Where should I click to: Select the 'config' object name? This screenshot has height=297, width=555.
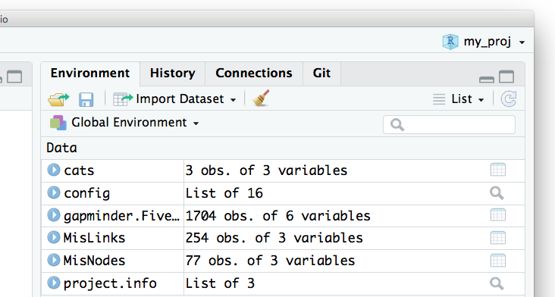(x=86, y=194)
